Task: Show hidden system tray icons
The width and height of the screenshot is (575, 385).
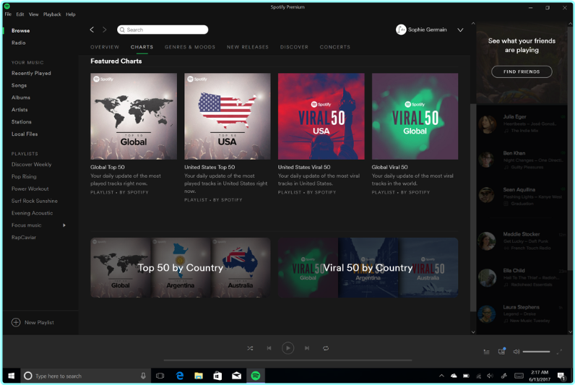Action: [441, 376]
